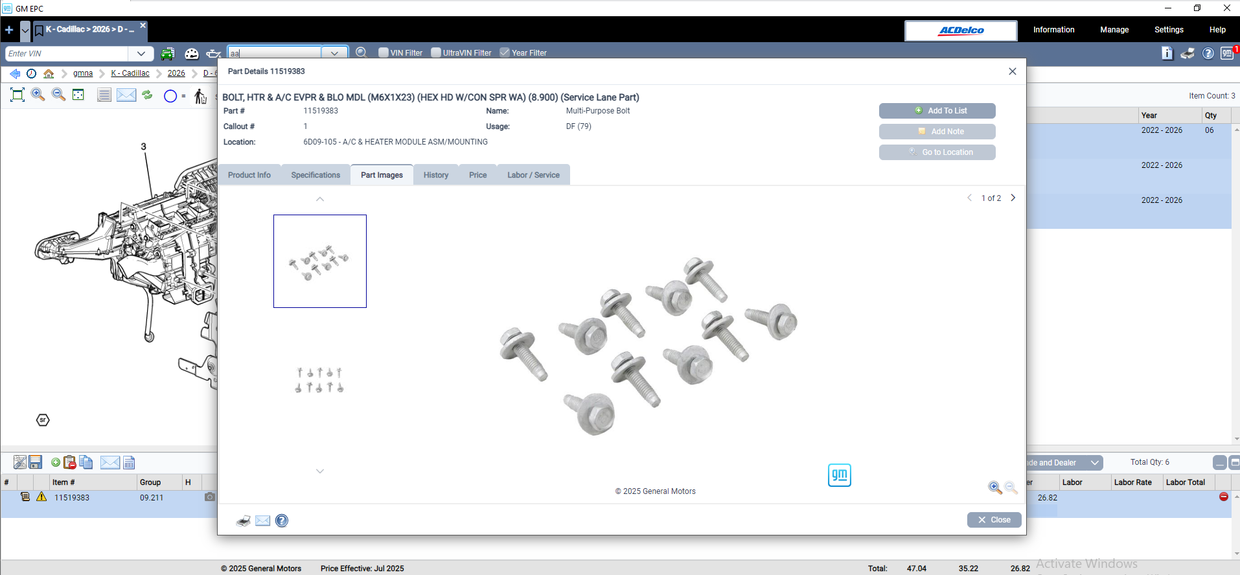Click the oil can icon
The image size is (1240, 575).
tap(214, 54)
